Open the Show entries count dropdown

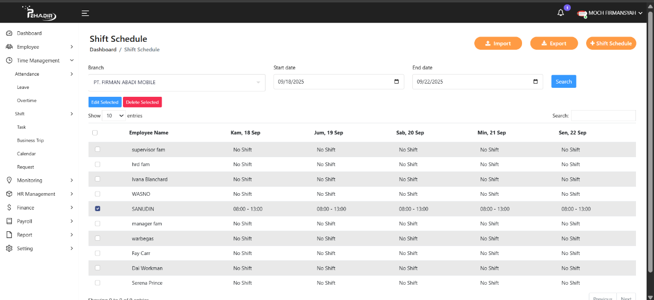tap(114, 115)
